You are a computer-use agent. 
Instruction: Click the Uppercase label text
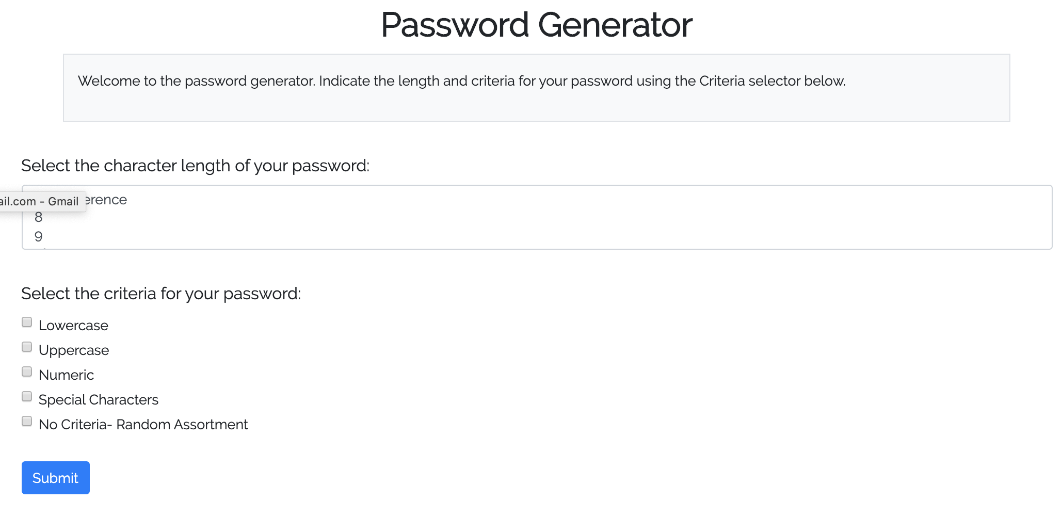pos(73,350)
